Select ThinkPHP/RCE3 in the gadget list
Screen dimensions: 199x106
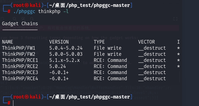pos(20,72)
